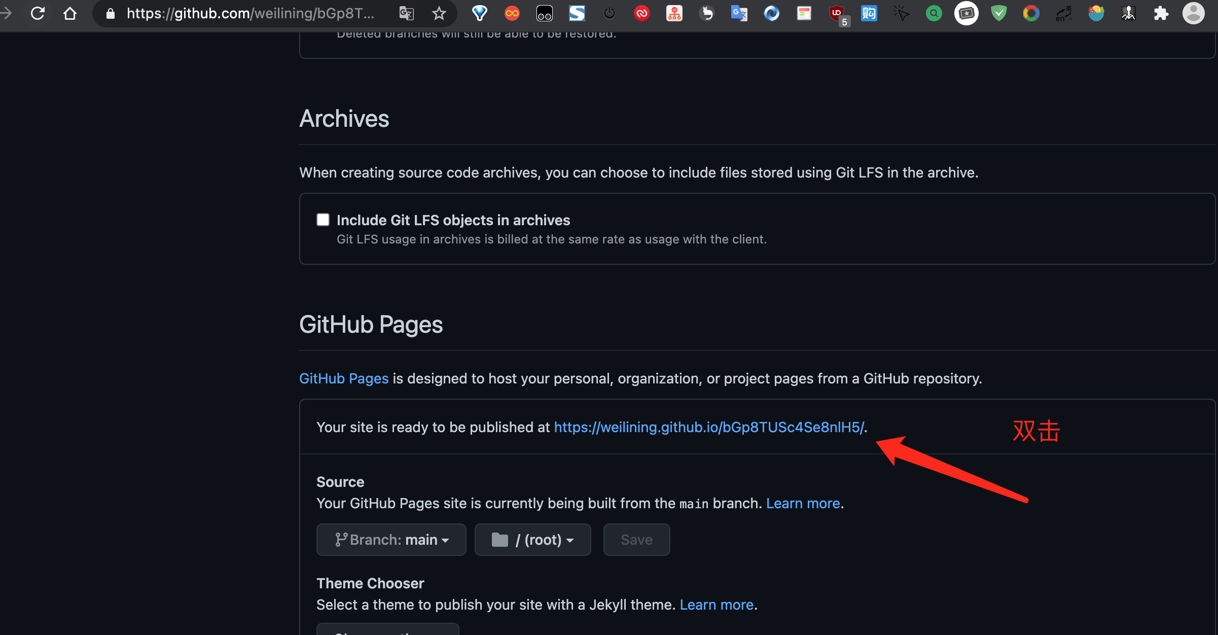Open the Branch: main dropdown
This screenshot has height=635, width=1218.
point(391,539)
